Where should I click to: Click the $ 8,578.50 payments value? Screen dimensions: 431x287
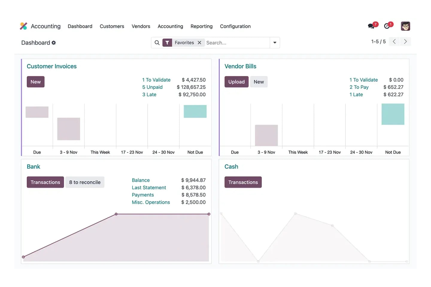193,195
